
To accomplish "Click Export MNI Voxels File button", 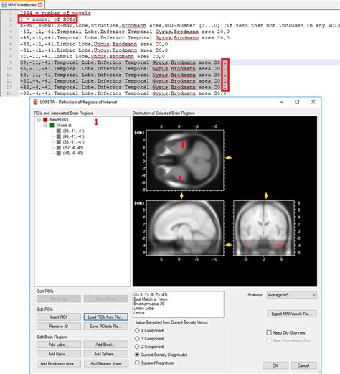I will 292,314.
